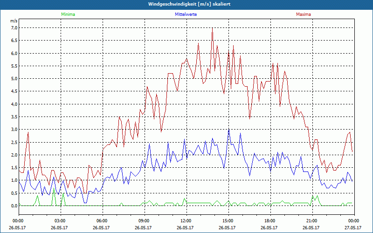
Task: Click the 5,0 y-axis value
Action: [14, 79]
